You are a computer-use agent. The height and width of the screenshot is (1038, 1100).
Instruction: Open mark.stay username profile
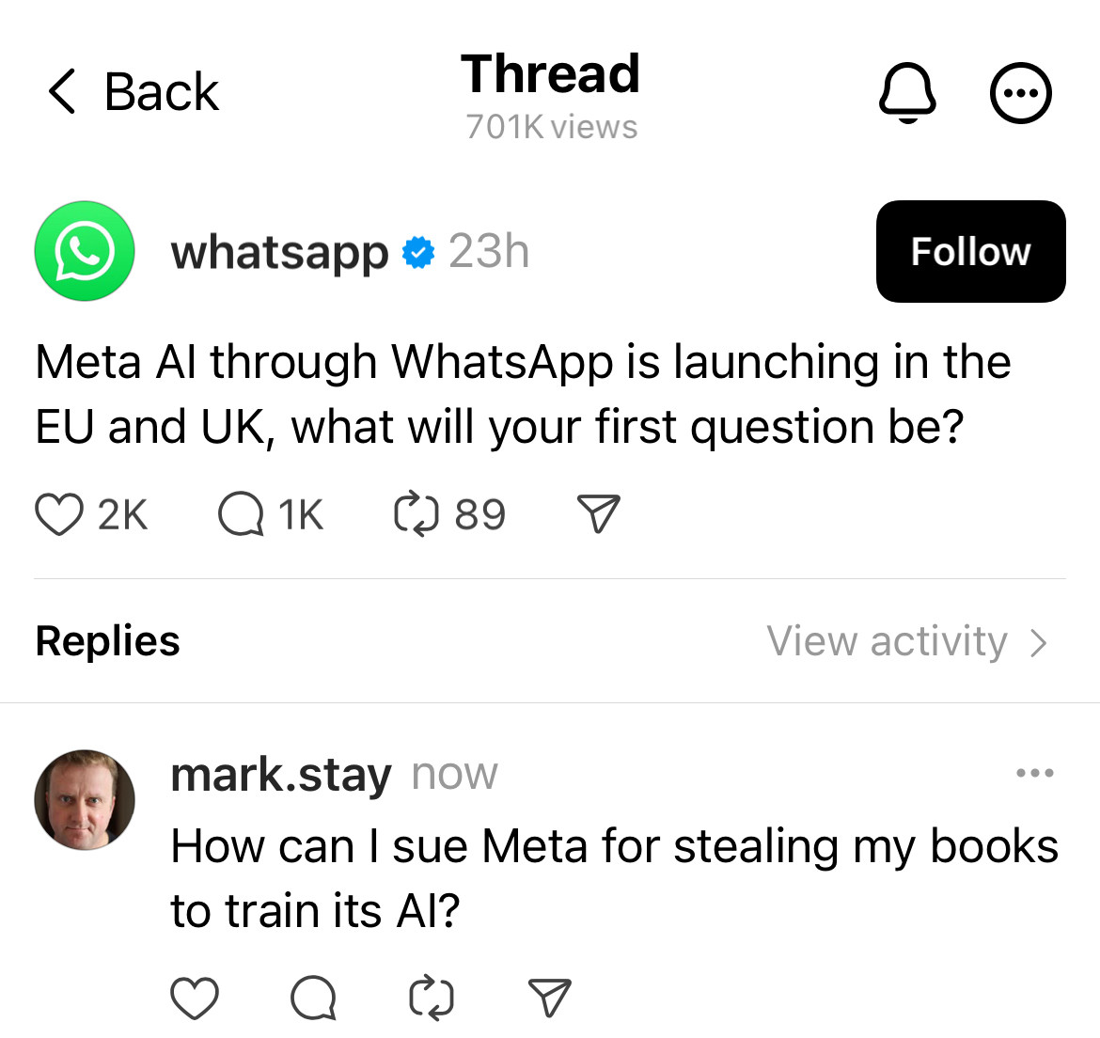[280, 776]
